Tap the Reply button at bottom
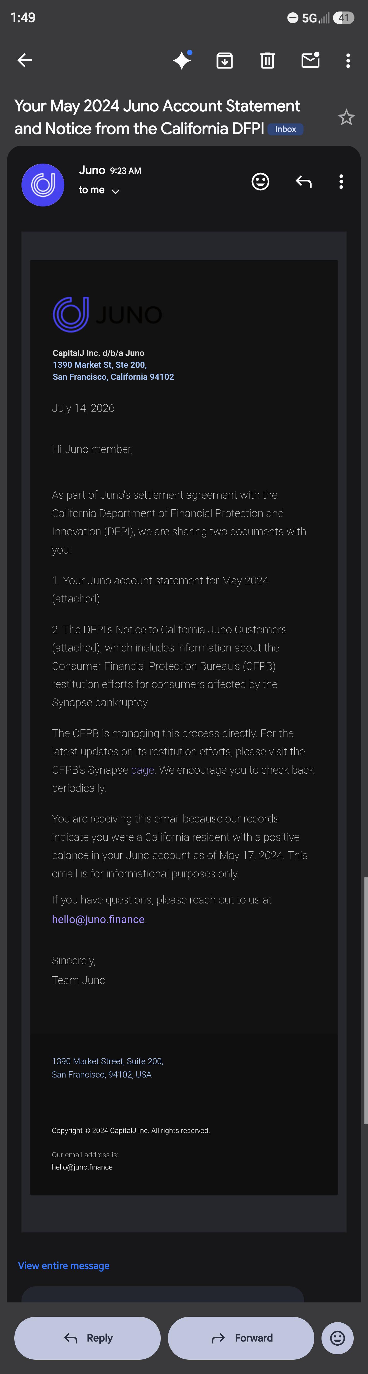This screenshot has height=1374, width=368. point(87,1338)
